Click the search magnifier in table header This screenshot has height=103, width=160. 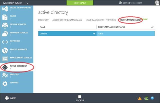[x=152, y=27]
